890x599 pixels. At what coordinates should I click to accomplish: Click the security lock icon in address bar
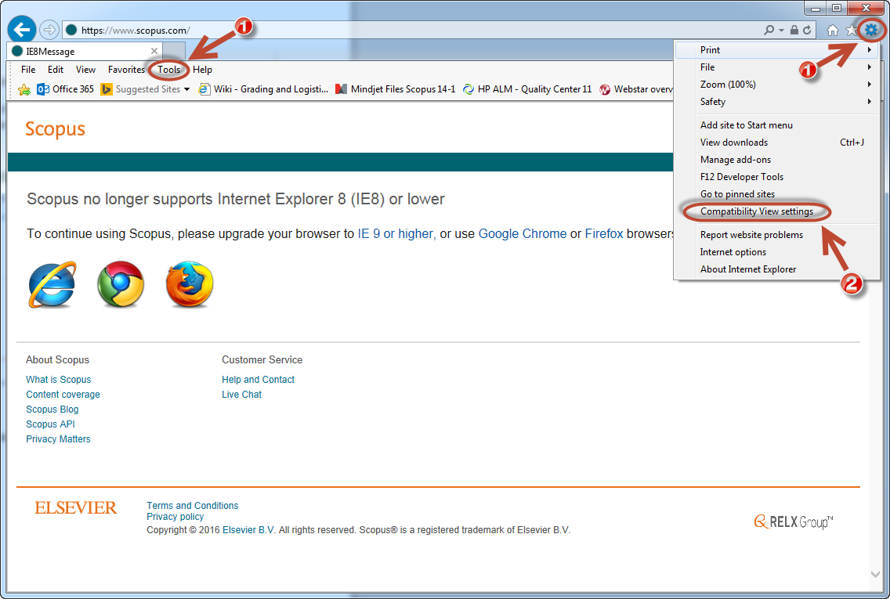794,30
